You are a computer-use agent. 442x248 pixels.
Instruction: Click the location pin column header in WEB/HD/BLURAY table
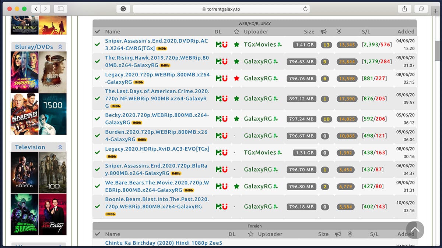pos(339,32)
